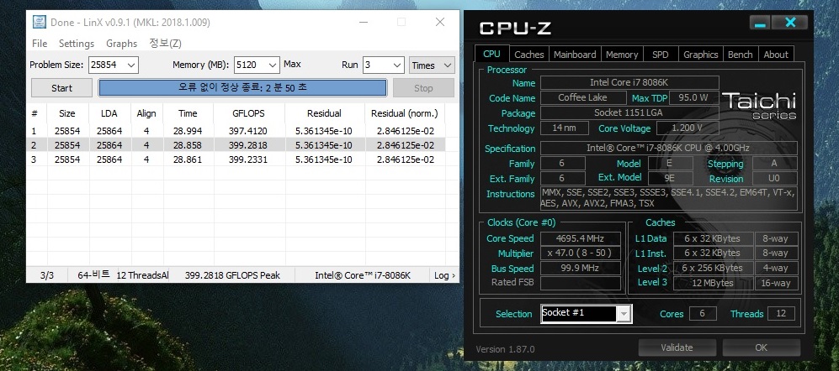Click the Start button in LinX
This screenshot has width=839, height=371.
point(61,88)
